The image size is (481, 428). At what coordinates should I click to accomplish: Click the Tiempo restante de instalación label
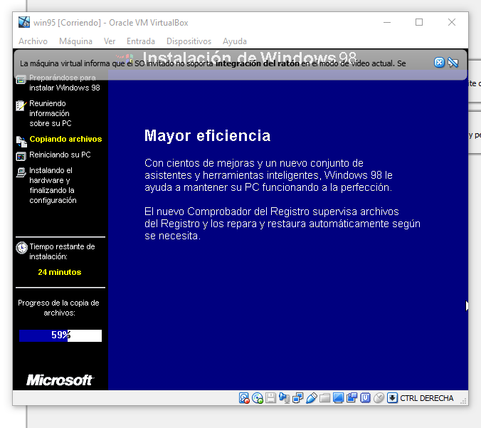tap(63, 251)
